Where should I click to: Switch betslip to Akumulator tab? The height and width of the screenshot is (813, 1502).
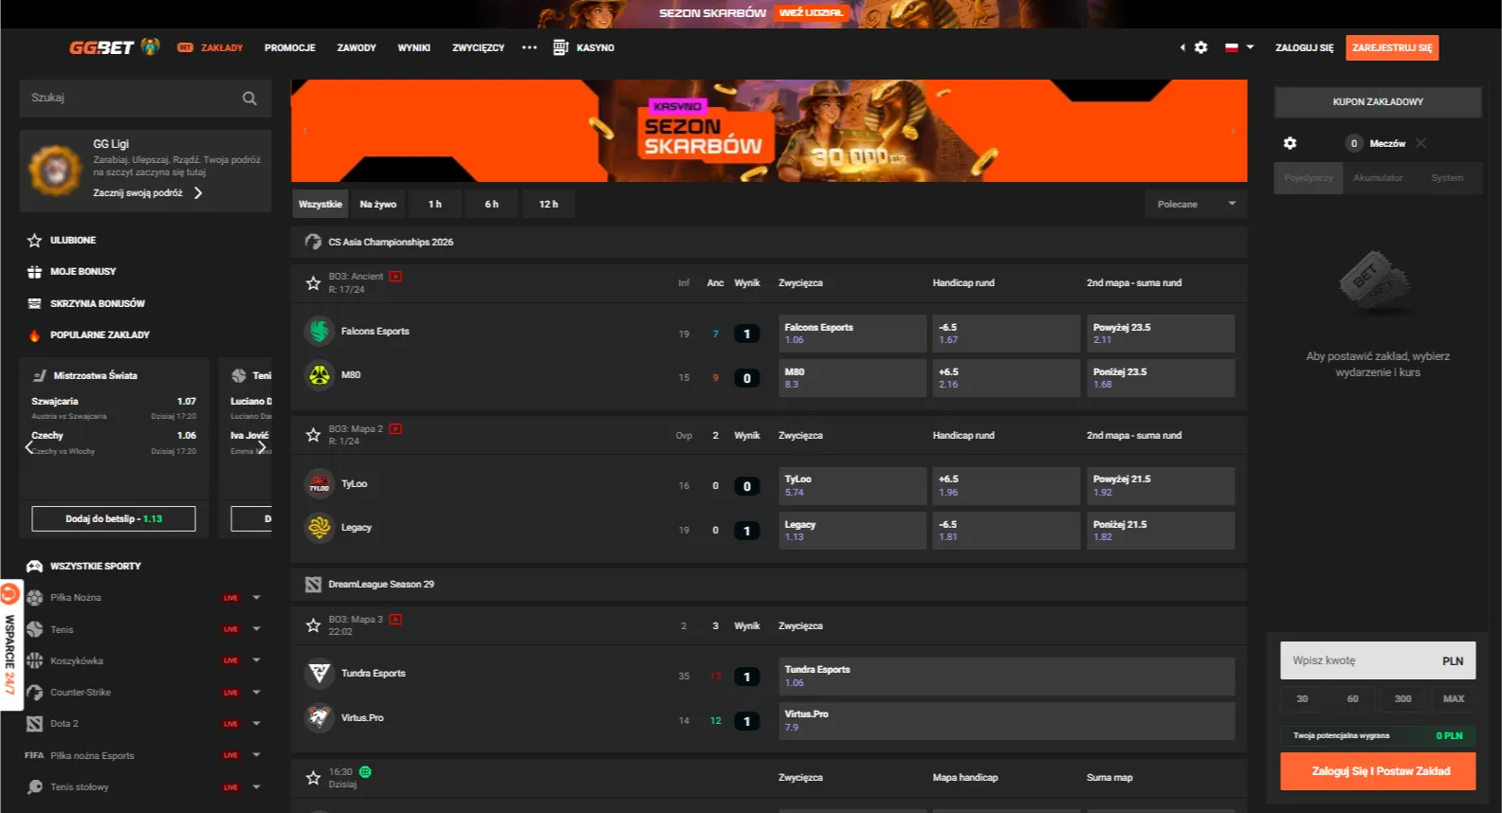[x=1378, y=178]
